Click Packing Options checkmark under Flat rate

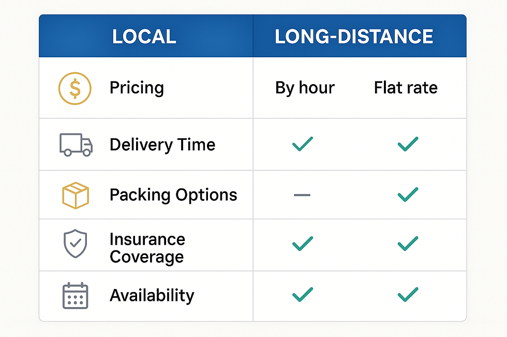[x=408, y=195]
